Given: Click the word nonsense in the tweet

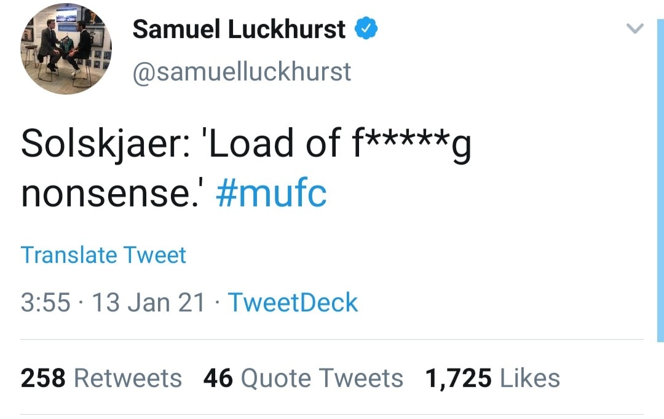Looking at the screenshot, I should click(112, 194).
